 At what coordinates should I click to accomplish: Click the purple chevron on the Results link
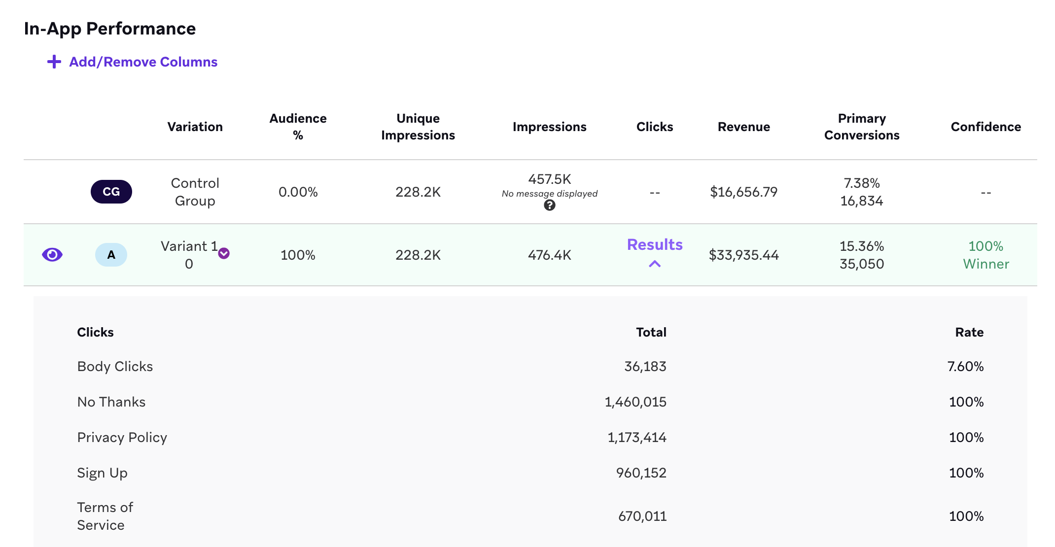coord(654,264)
